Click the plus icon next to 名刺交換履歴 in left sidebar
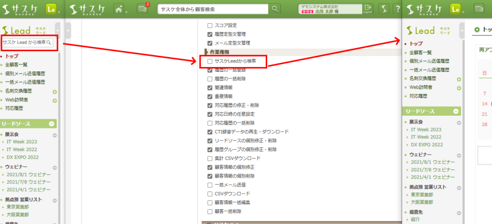This screenshot has width=492, height=224. point(55,92)
